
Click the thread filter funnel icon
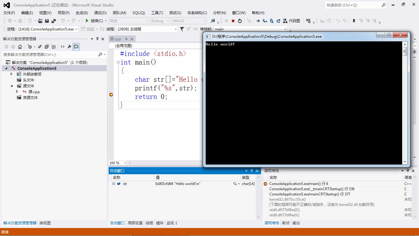(182, 29)
